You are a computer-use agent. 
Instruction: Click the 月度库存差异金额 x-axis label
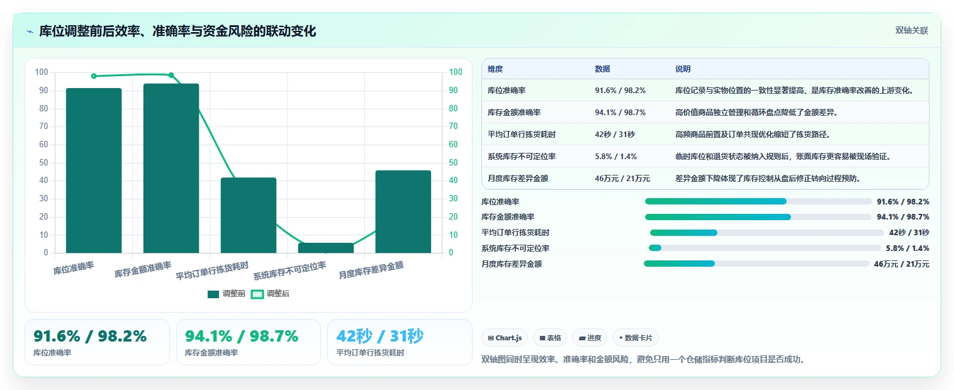pos(371,270)
